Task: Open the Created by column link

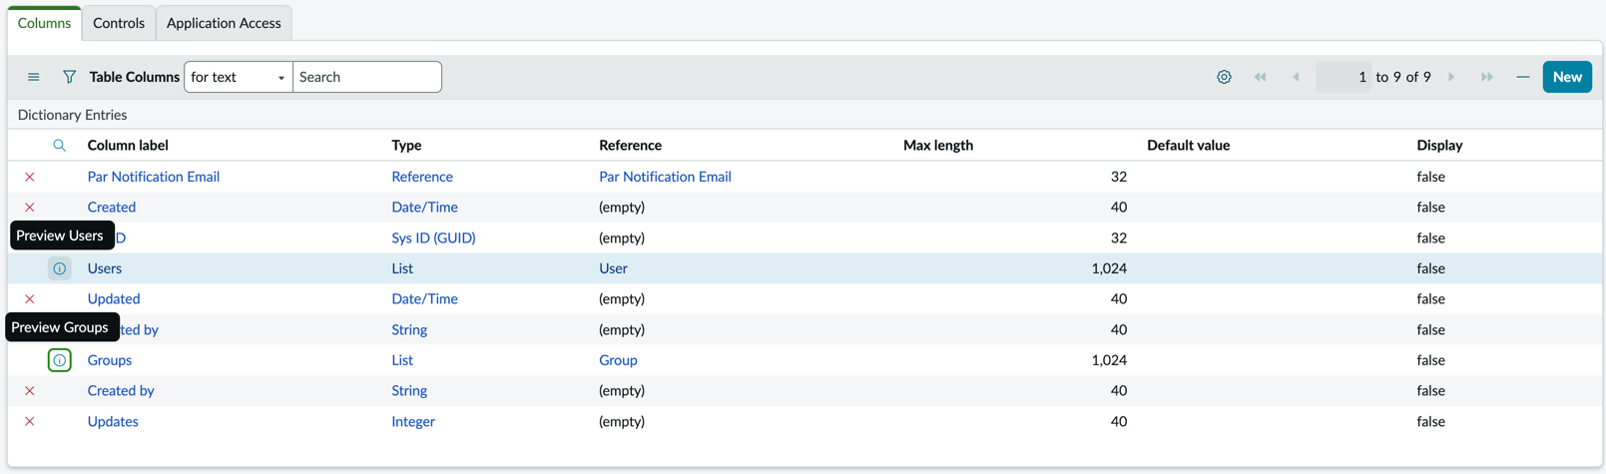Action: coord(121,391)
